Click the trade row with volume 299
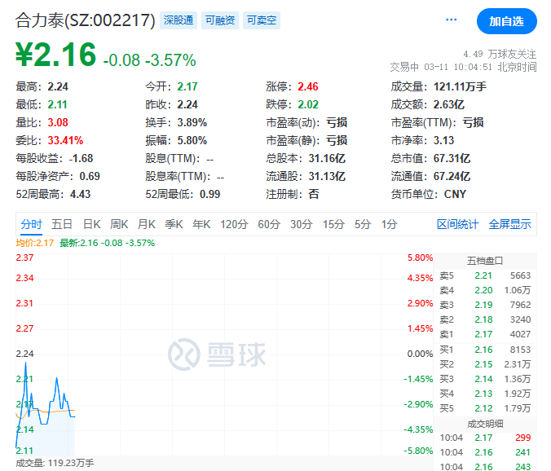Screen dimensions: 551x471 pyautogui.click(x=485, y=438)
